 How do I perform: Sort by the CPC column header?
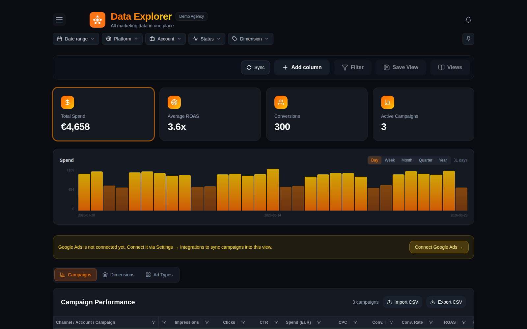pyautogui.click(x=343, y=322)
